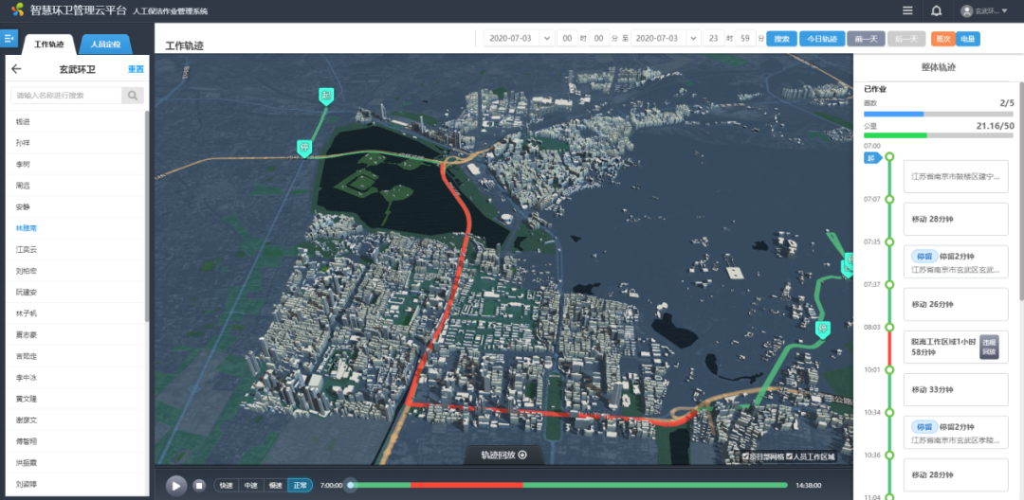Select 林子帆 in personnel list

coord(77,312)
